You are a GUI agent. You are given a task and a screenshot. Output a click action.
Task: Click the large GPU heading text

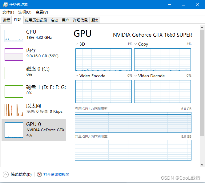(82, 34)
